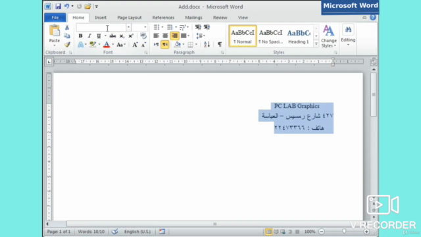Image resolution: width=421 pixels, height=237 pixels.
Task: Open the font name dropdown arrow
Action: point(128,27)
